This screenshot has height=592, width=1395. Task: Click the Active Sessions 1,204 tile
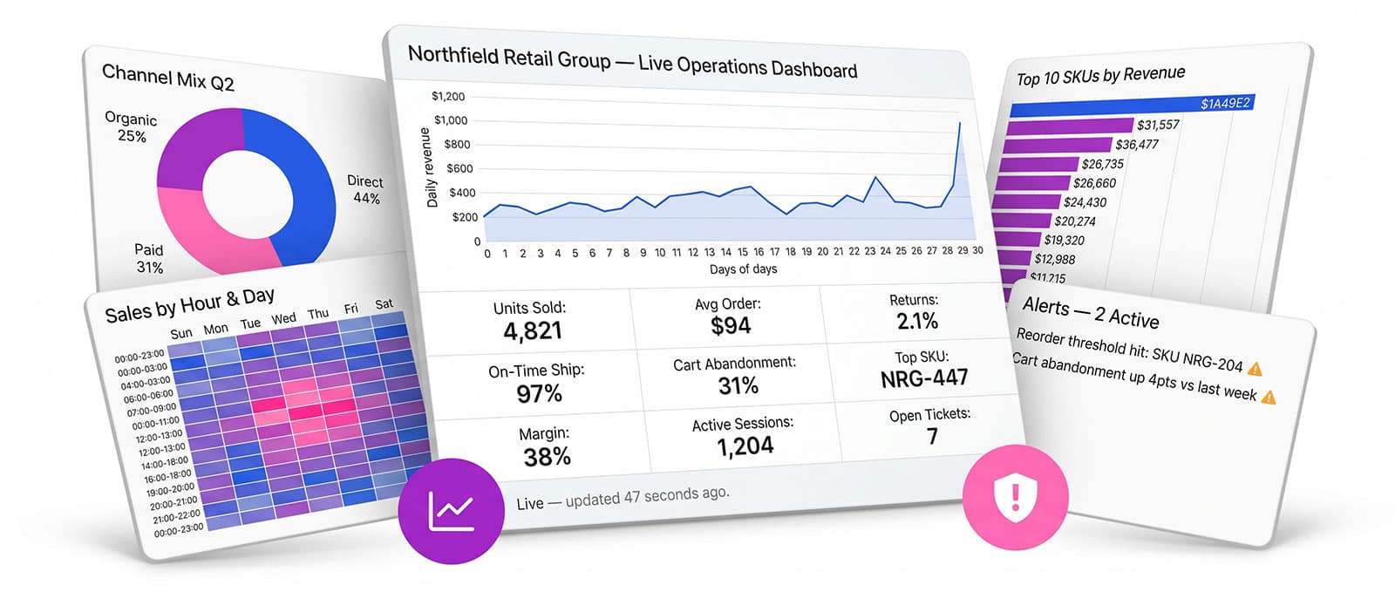click(744, 437)
